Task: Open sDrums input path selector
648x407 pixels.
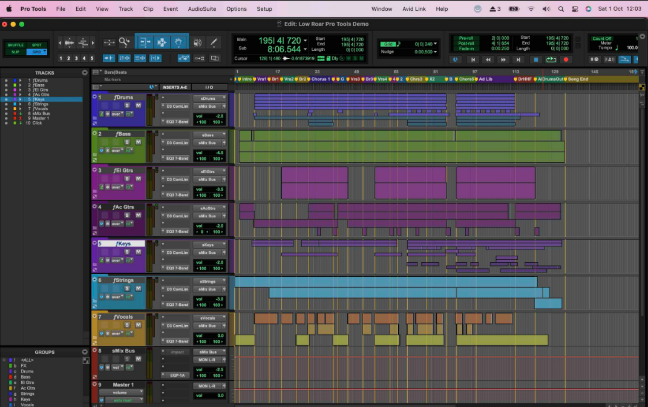Action: click(x=210, y=99)
